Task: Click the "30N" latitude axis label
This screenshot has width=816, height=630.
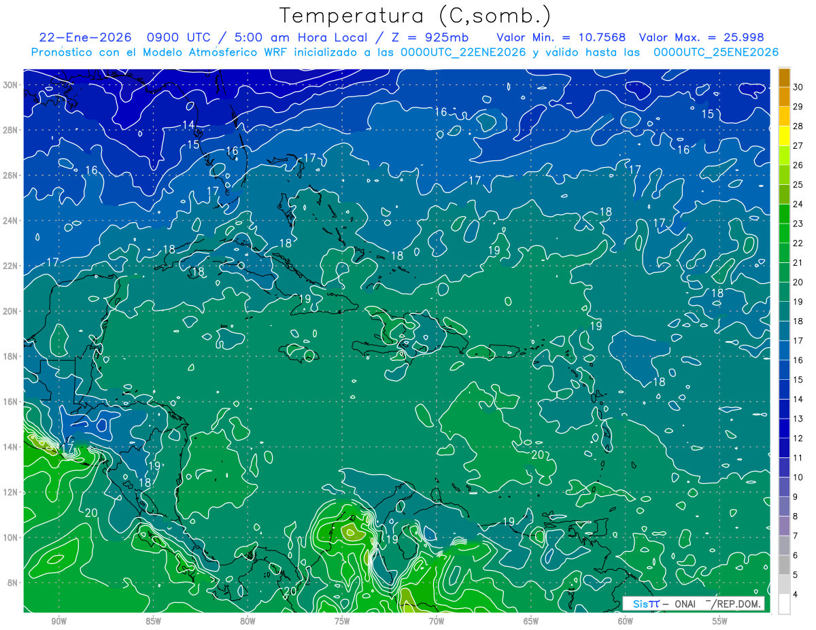Action: [x=12, y=85]
